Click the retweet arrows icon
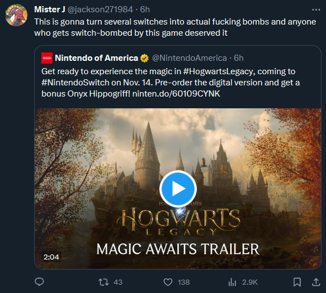This screenshot has height=293, width=326. (x=103, y=282)
